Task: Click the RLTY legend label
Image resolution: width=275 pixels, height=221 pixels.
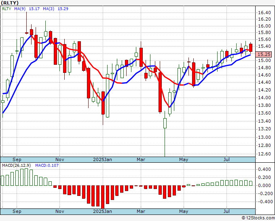Action: [6, 9]
